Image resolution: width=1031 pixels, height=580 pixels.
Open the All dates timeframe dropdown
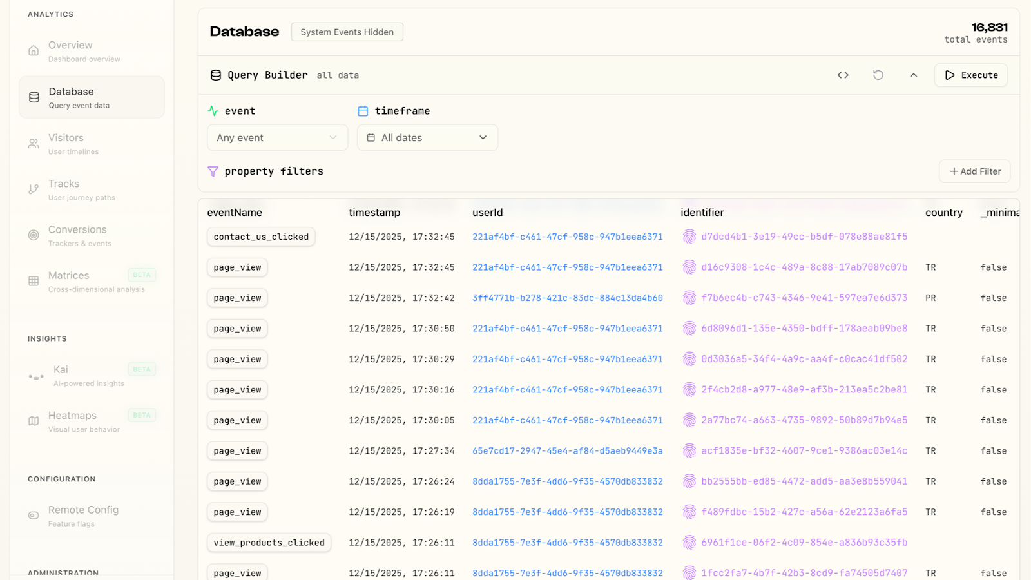tap(427, 138)
